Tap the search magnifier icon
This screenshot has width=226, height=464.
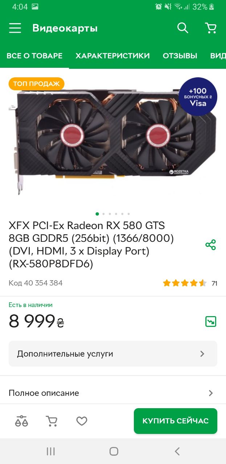[183, 28]
